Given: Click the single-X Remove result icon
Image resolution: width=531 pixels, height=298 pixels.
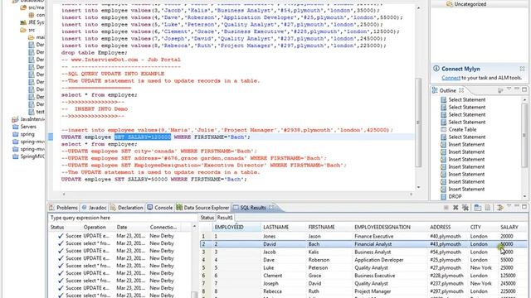Looking at the screenshot, I should [455, 208].
